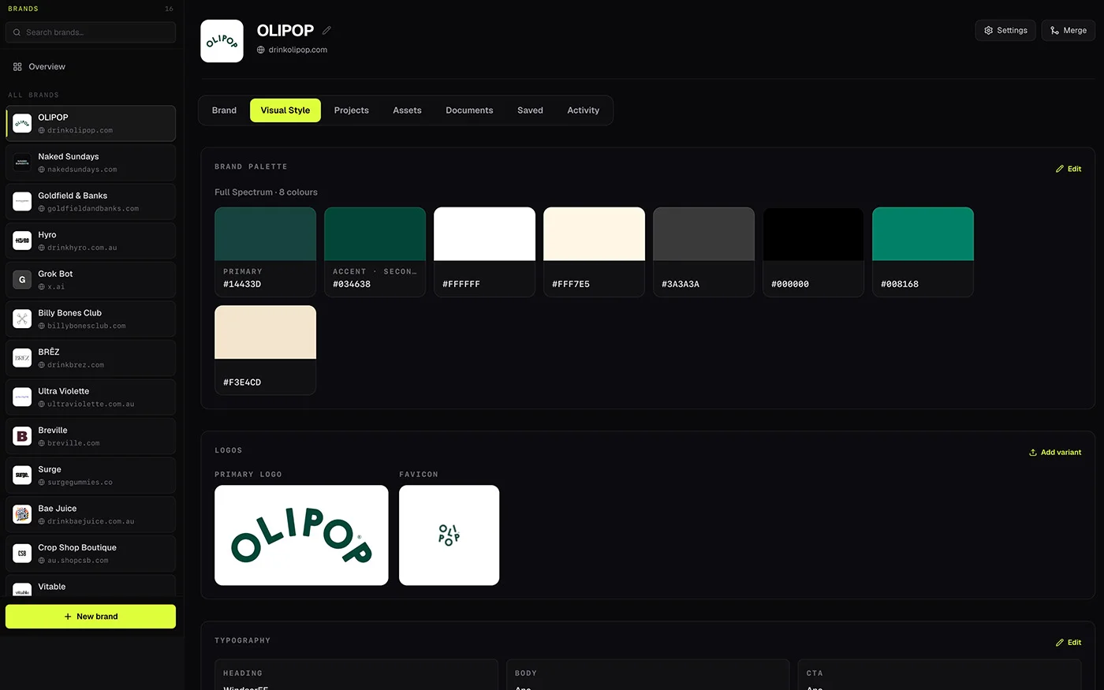
Task: Click Add variant in the Logos section
Action: pos(1055,453)
